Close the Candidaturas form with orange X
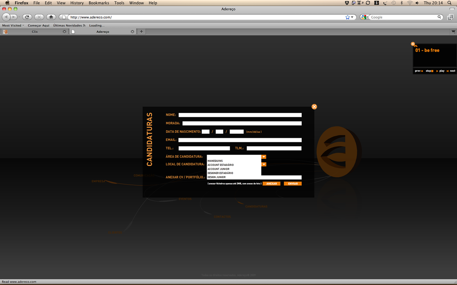Screen dimensions: 457x285 314,107
